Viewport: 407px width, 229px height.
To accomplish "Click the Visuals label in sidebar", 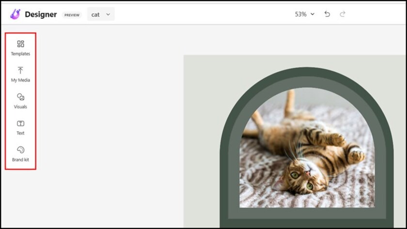I will (x=20, y=107).
